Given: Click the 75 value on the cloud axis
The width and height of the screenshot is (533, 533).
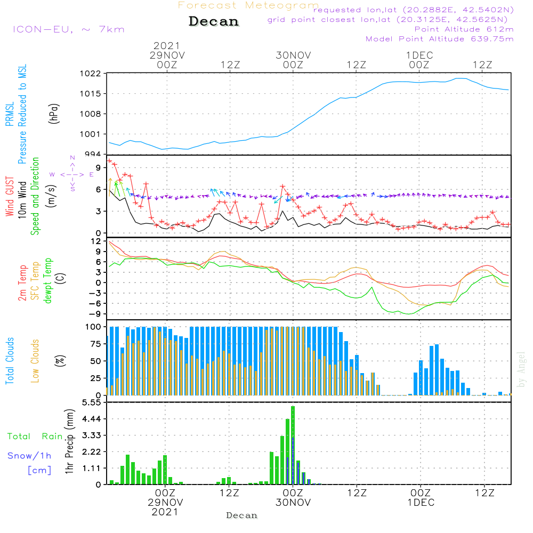Looking at the screenshot, I should click(x=95, y=344).
